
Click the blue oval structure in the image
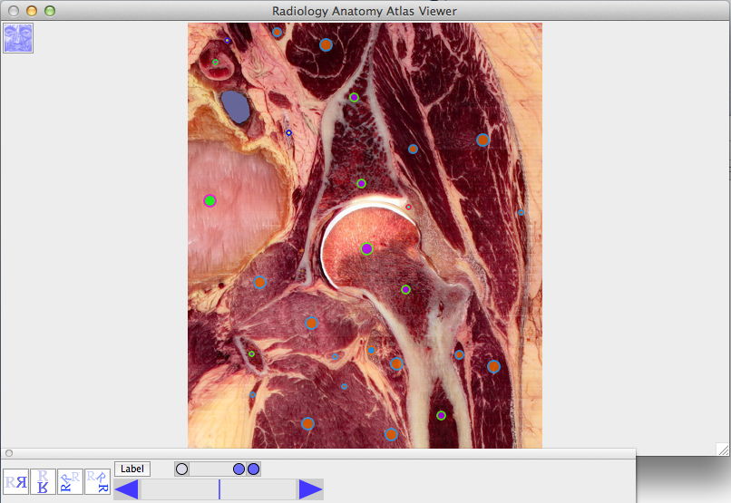[x=236, y=106]
